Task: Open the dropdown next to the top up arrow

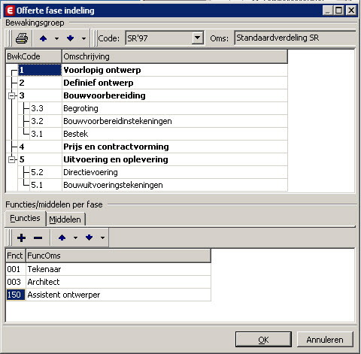Action: point(56,38)
